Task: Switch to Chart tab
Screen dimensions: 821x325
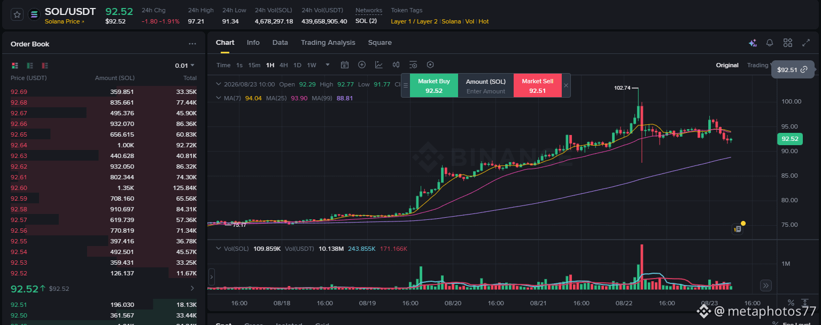Action: point(225,43)
